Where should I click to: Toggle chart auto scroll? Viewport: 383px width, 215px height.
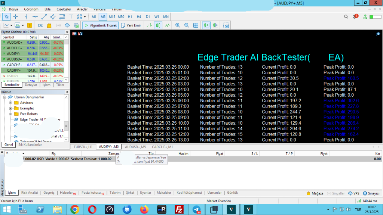pyautogui.click(x=206, y=25)
